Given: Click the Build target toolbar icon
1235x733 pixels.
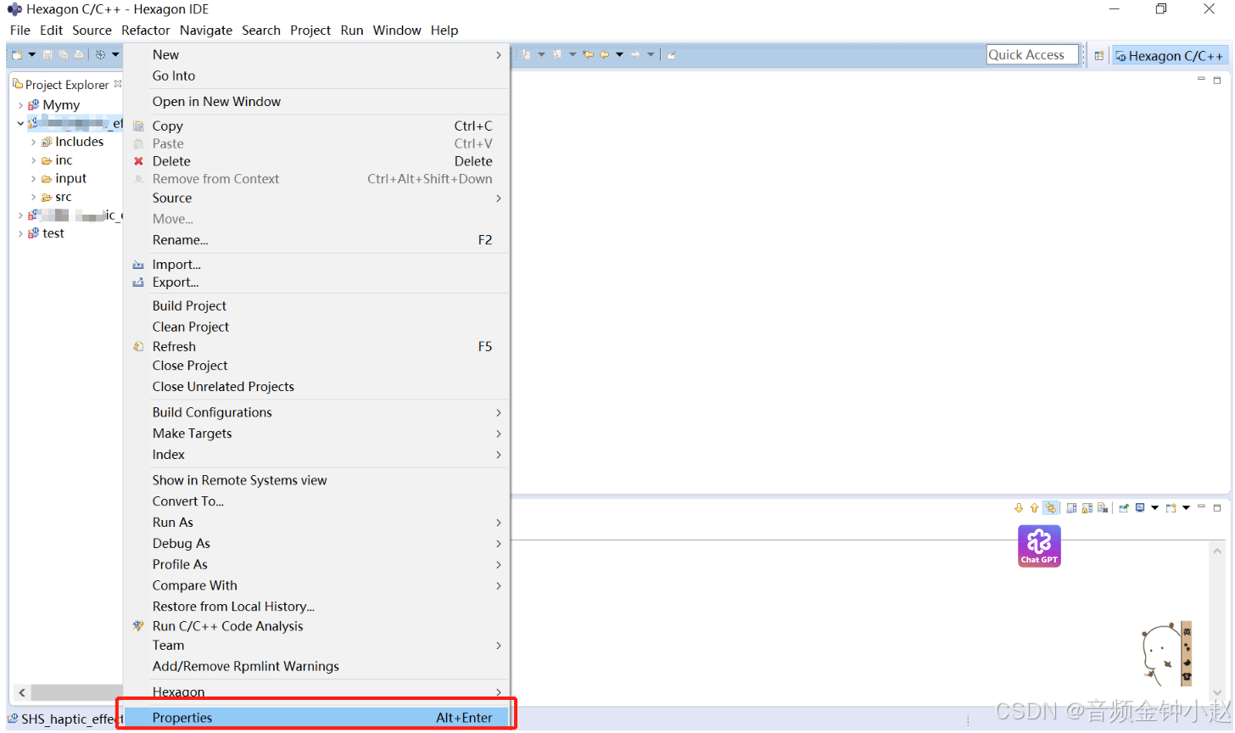Looking at the screenshot, I should tap(101, 55).
